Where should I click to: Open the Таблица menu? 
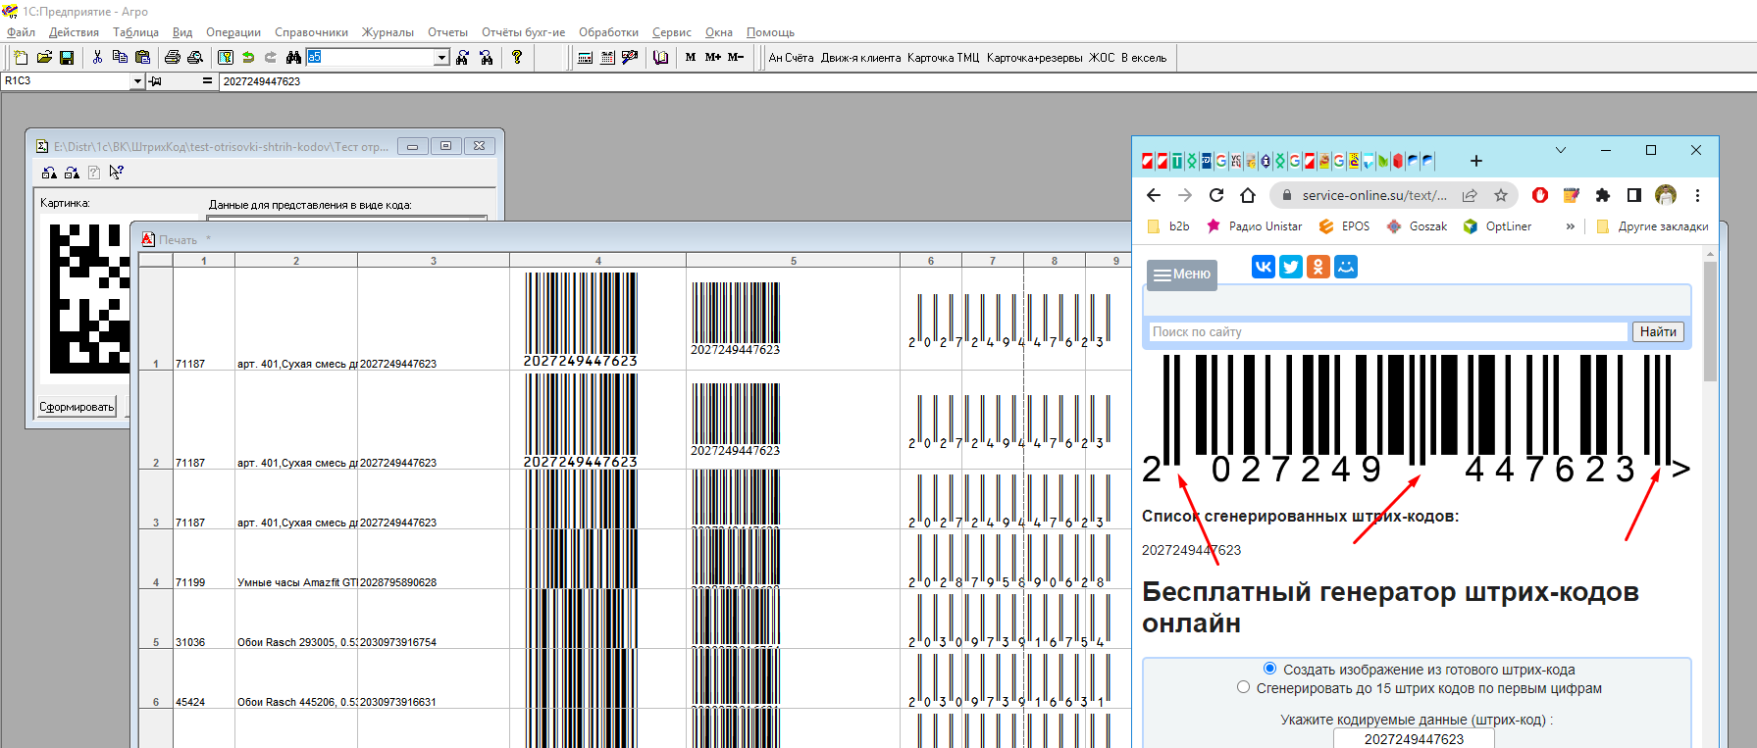pos(135,32)
